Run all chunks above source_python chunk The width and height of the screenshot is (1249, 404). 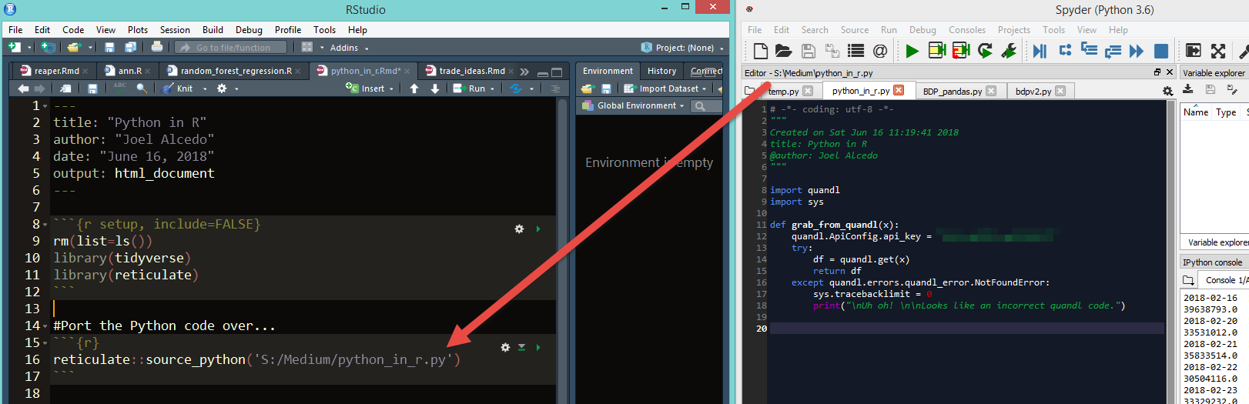coord(521,348)
